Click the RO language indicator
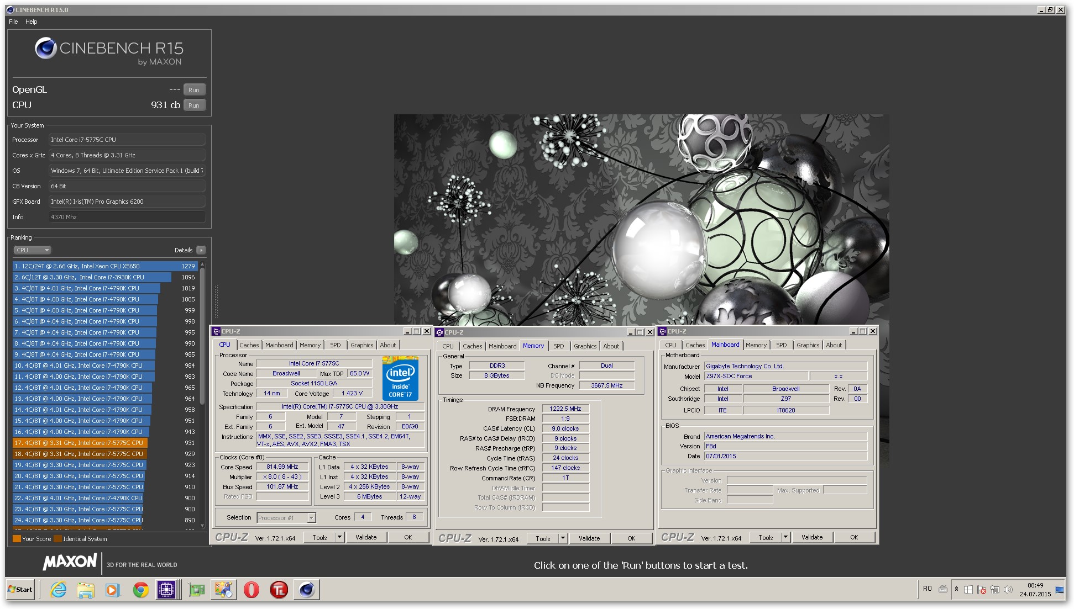This screenshot has width=1074, height=609. pyautogui.click(x=928, y=589)
